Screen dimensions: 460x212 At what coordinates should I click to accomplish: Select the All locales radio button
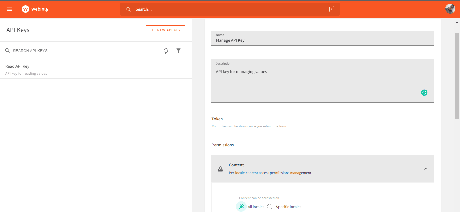pos(241,206)
